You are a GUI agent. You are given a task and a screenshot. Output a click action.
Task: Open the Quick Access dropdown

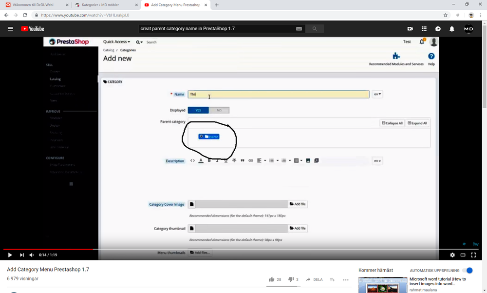[116, 41]
